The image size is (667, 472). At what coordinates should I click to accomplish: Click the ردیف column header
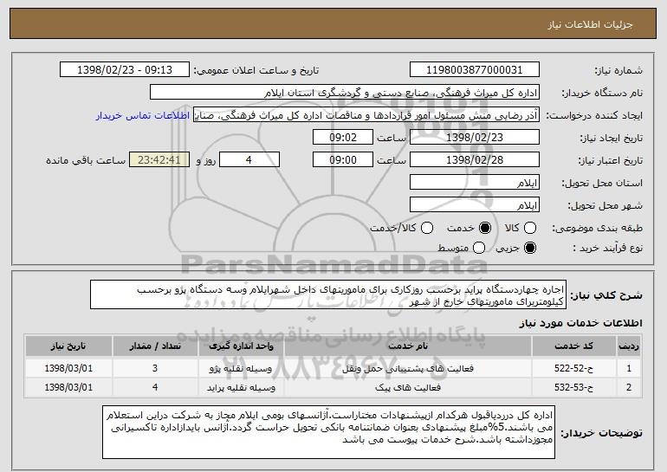click(x=629, y=346)
